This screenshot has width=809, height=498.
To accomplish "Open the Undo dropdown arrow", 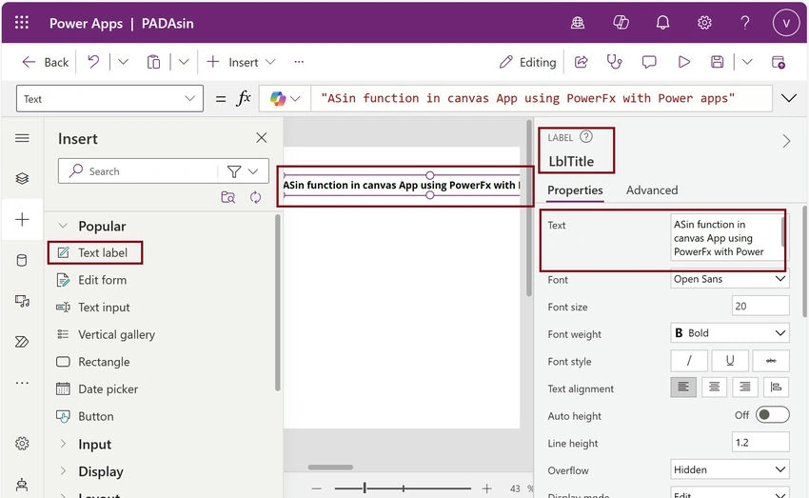I will coord(123,62).
